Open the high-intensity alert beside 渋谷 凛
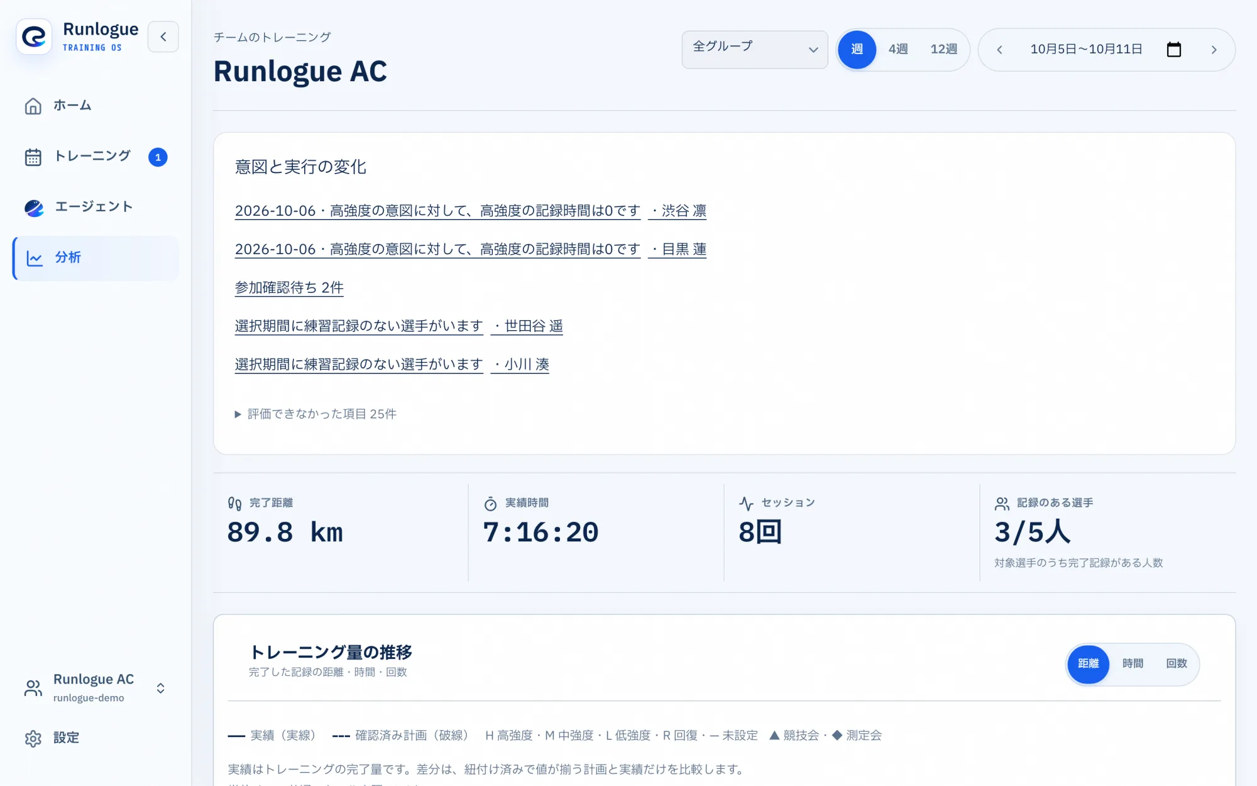 (437, 211)
